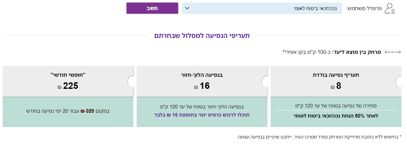The image size is (407, 145).
Task: Click the round-trip price 16
Action: click(x=204, y=86)
